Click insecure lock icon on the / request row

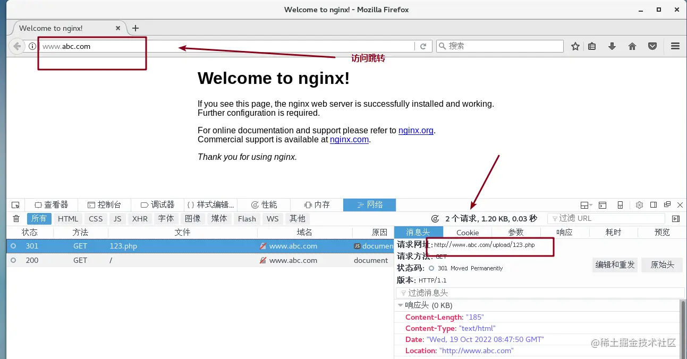click(263, 261)
